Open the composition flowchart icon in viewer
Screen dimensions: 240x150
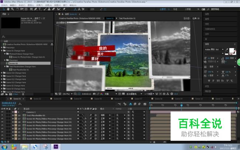tap(168, 94)
